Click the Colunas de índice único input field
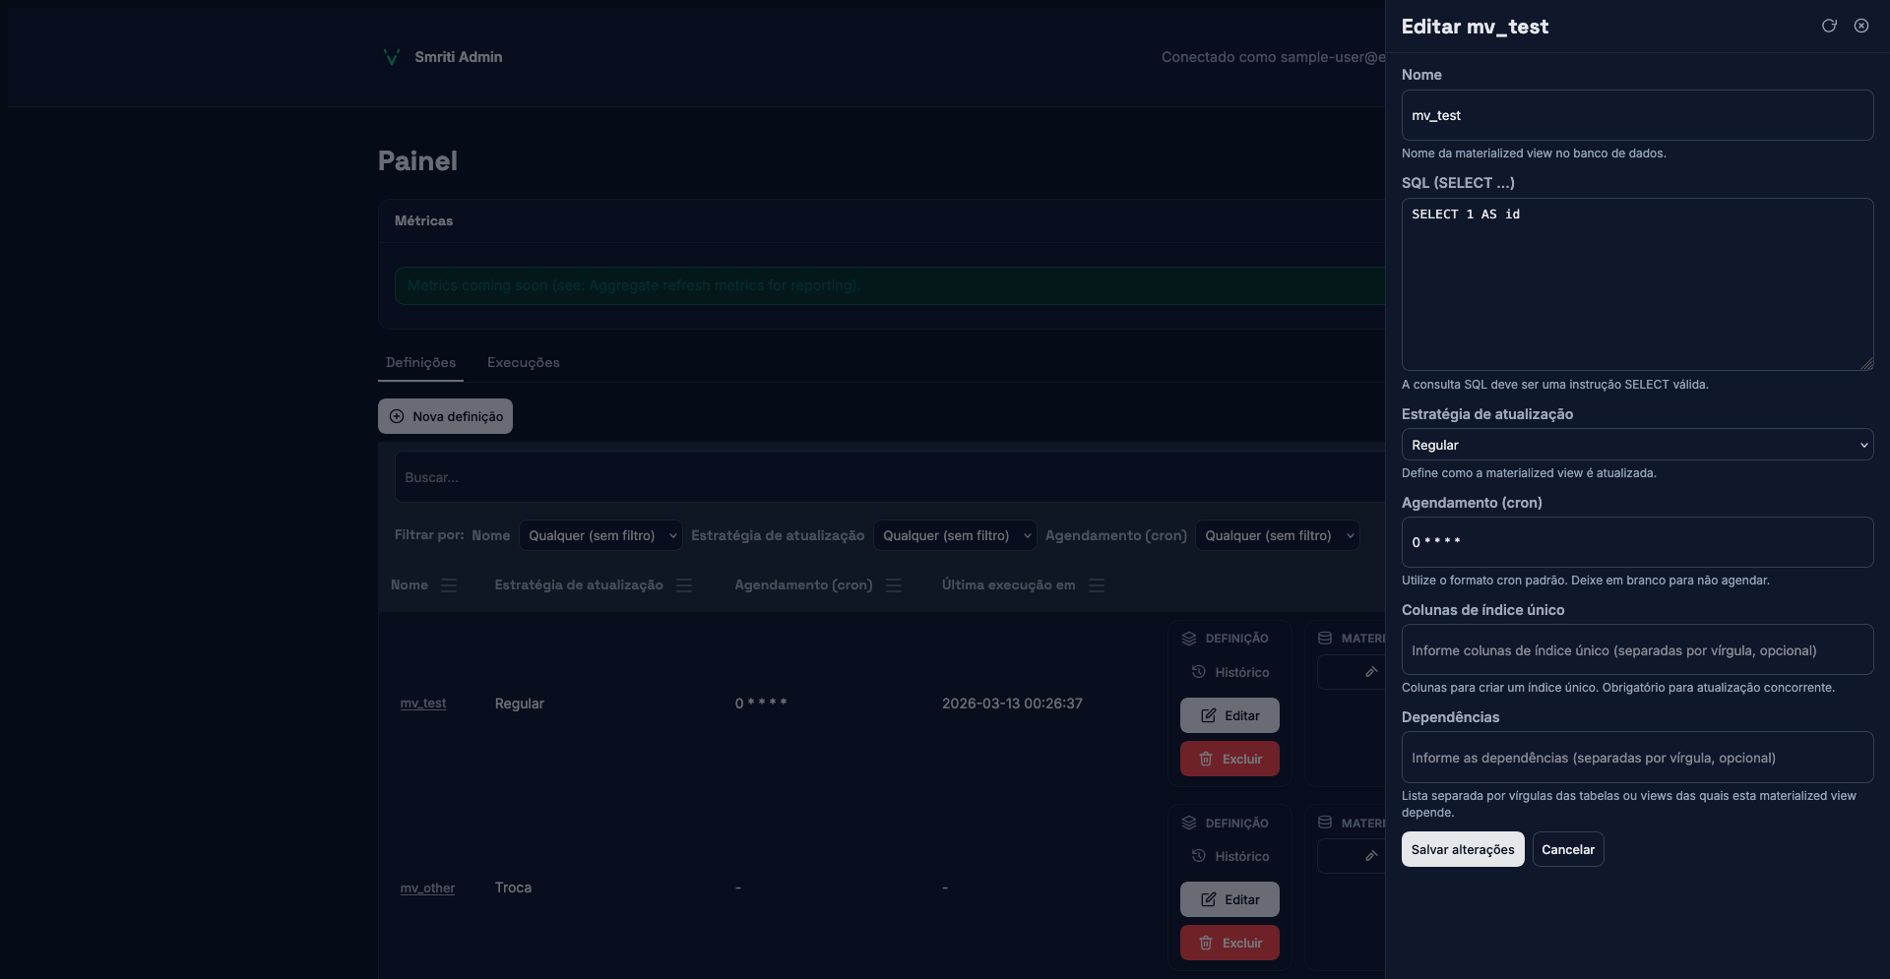The width and height of the screenshot is (1890, 979). pos(1636,650)
